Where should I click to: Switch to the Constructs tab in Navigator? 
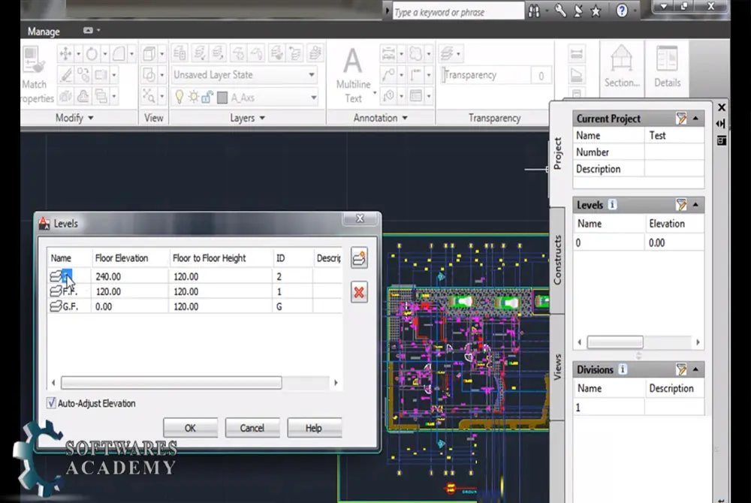tap(557, 260)
